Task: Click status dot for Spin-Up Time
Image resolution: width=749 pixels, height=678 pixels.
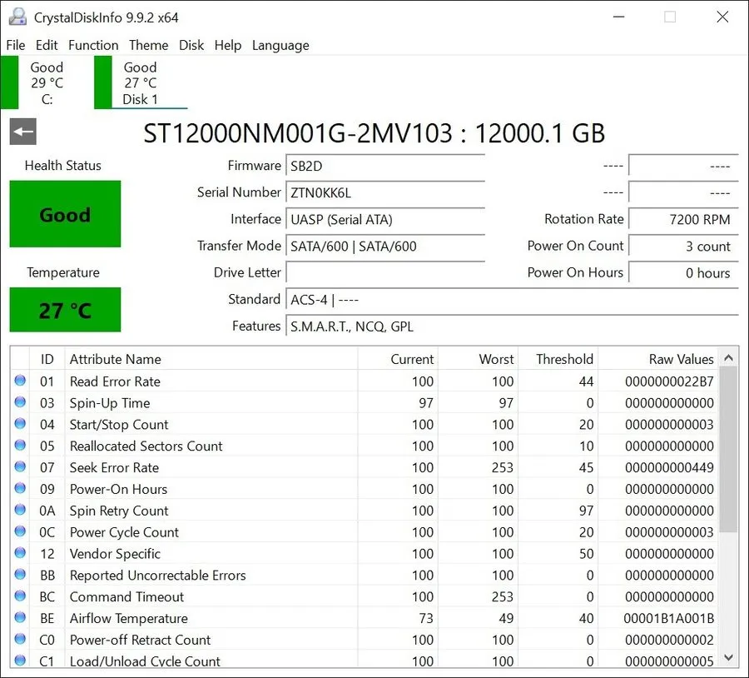Action: (x=20, y=402)
